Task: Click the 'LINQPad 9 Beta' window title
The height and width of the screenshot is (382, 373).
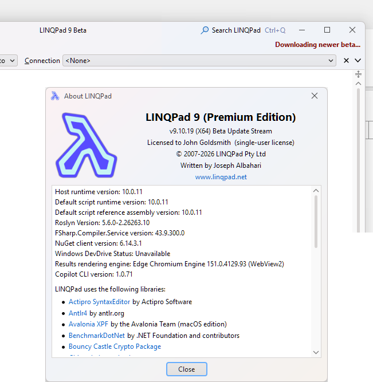Action: [x=63, y=30]
